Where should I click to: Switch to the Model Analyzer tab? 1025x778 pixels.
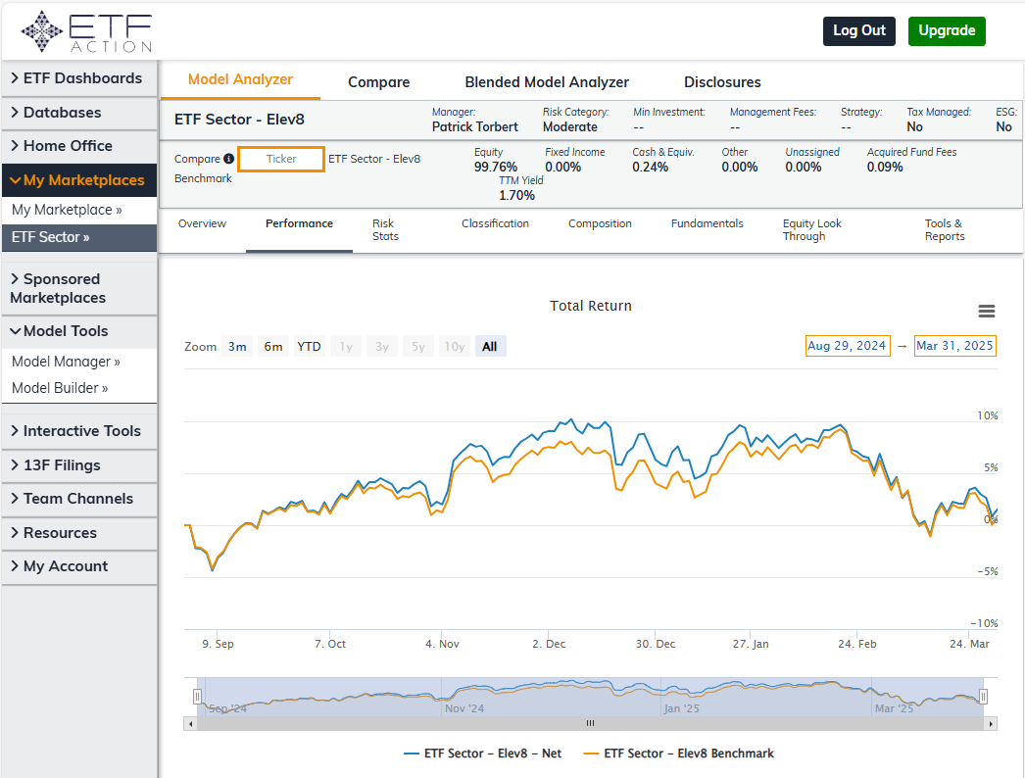[x=240, y=79]
